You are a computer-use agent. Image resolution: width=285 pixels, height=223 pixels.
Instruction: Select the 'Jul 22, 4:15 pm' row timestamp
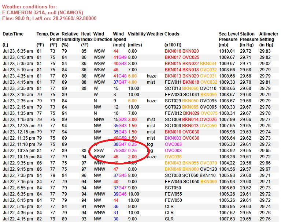[18, 219]
